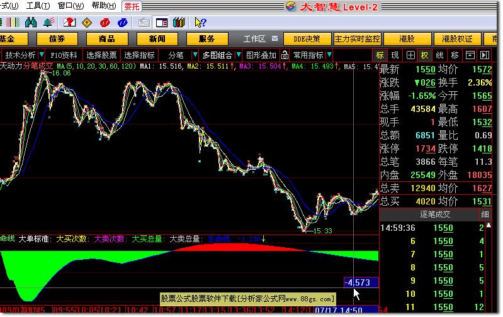Viewport: 503px width, 317px height.
Task: Click the 逐笔成交 header
Action: [434, 214]
